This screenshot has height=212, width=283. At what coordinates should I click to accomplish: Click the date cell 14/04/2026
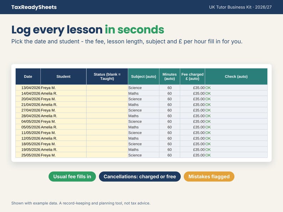coord(28,93)
